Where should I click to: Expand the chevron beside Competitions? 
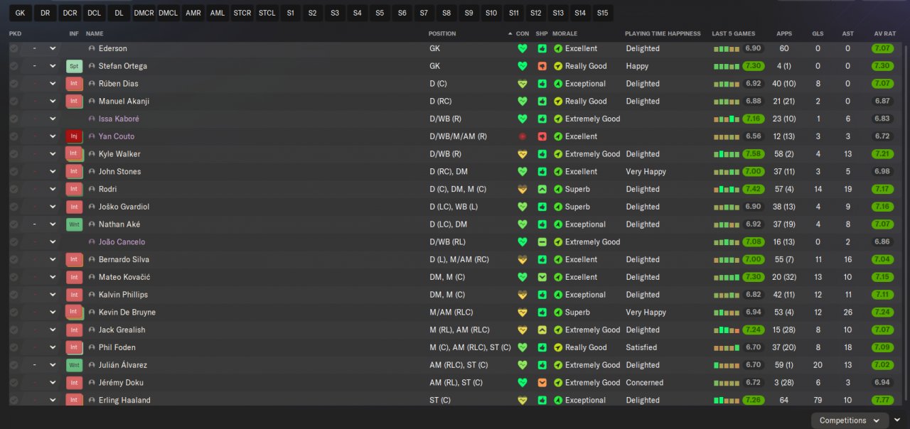pyautogui.click(x=897, y=420)
